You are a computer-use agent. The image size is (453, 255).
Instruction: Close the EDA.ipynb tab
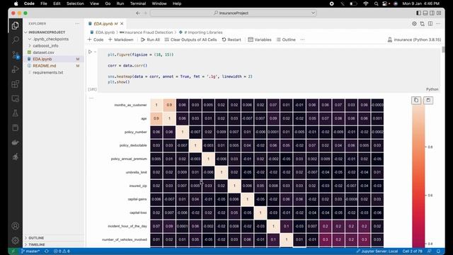(122, 23)
